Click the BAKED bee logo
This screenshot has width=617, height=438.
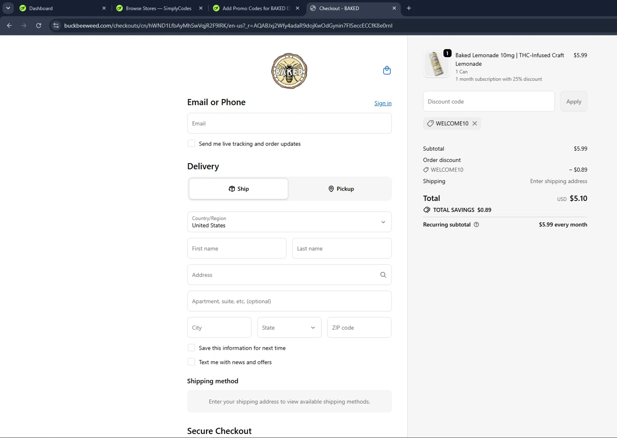pyautogui.click(x=289, y=71)
